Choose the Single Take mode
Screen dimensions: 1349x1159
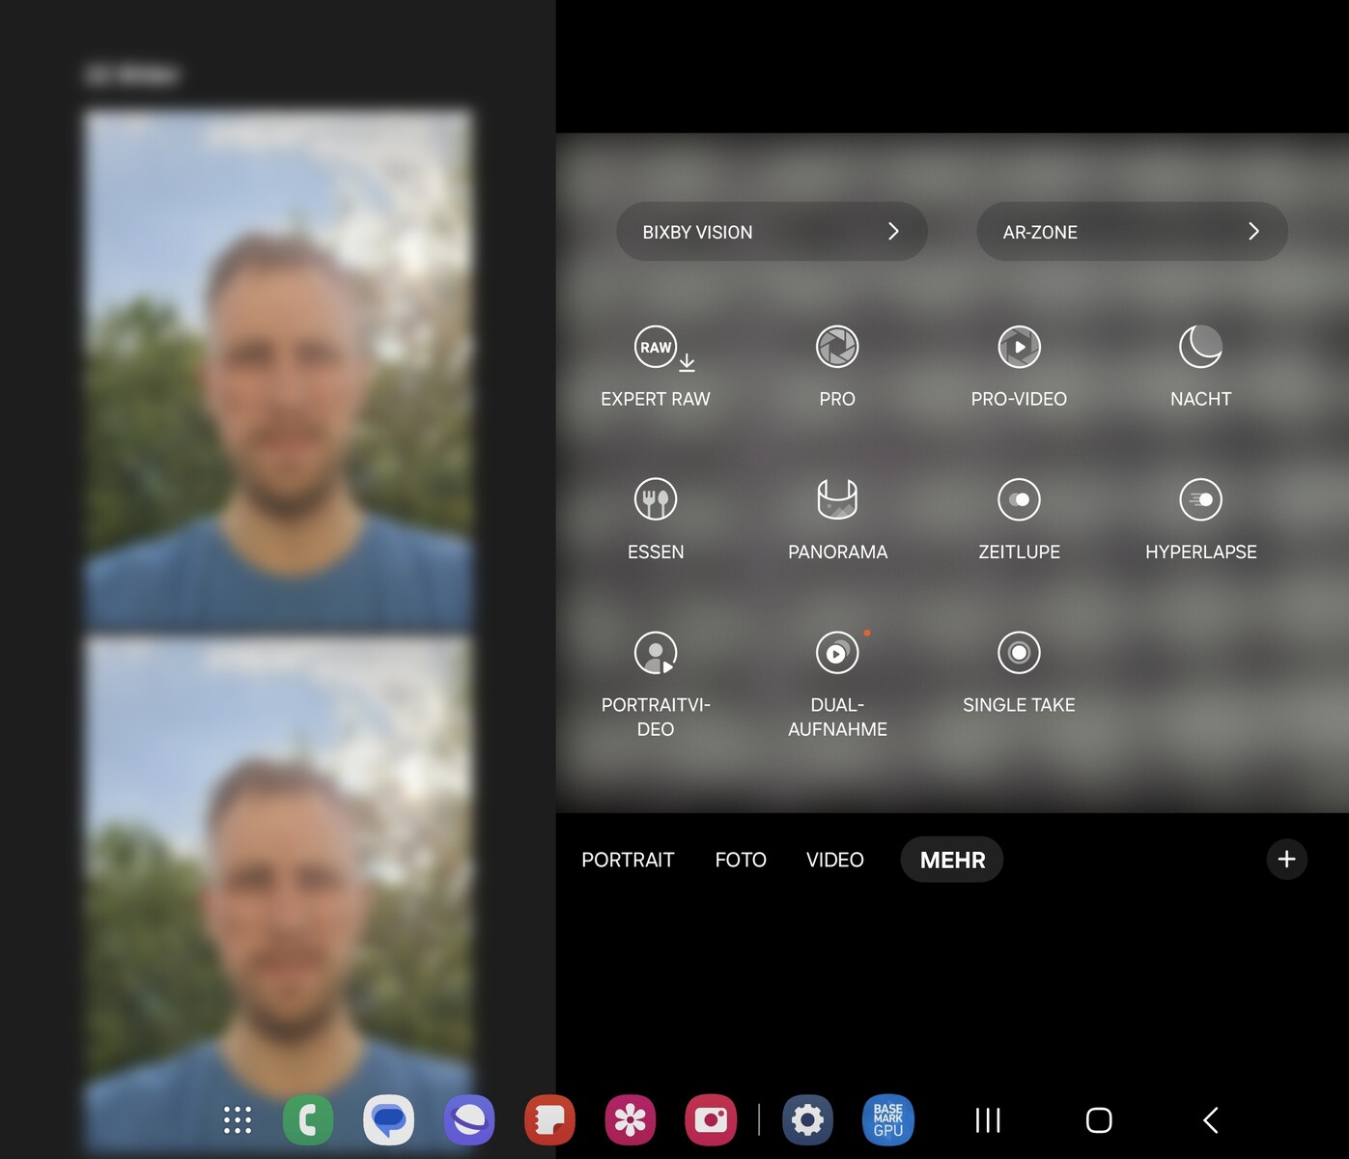point(1019,672)
